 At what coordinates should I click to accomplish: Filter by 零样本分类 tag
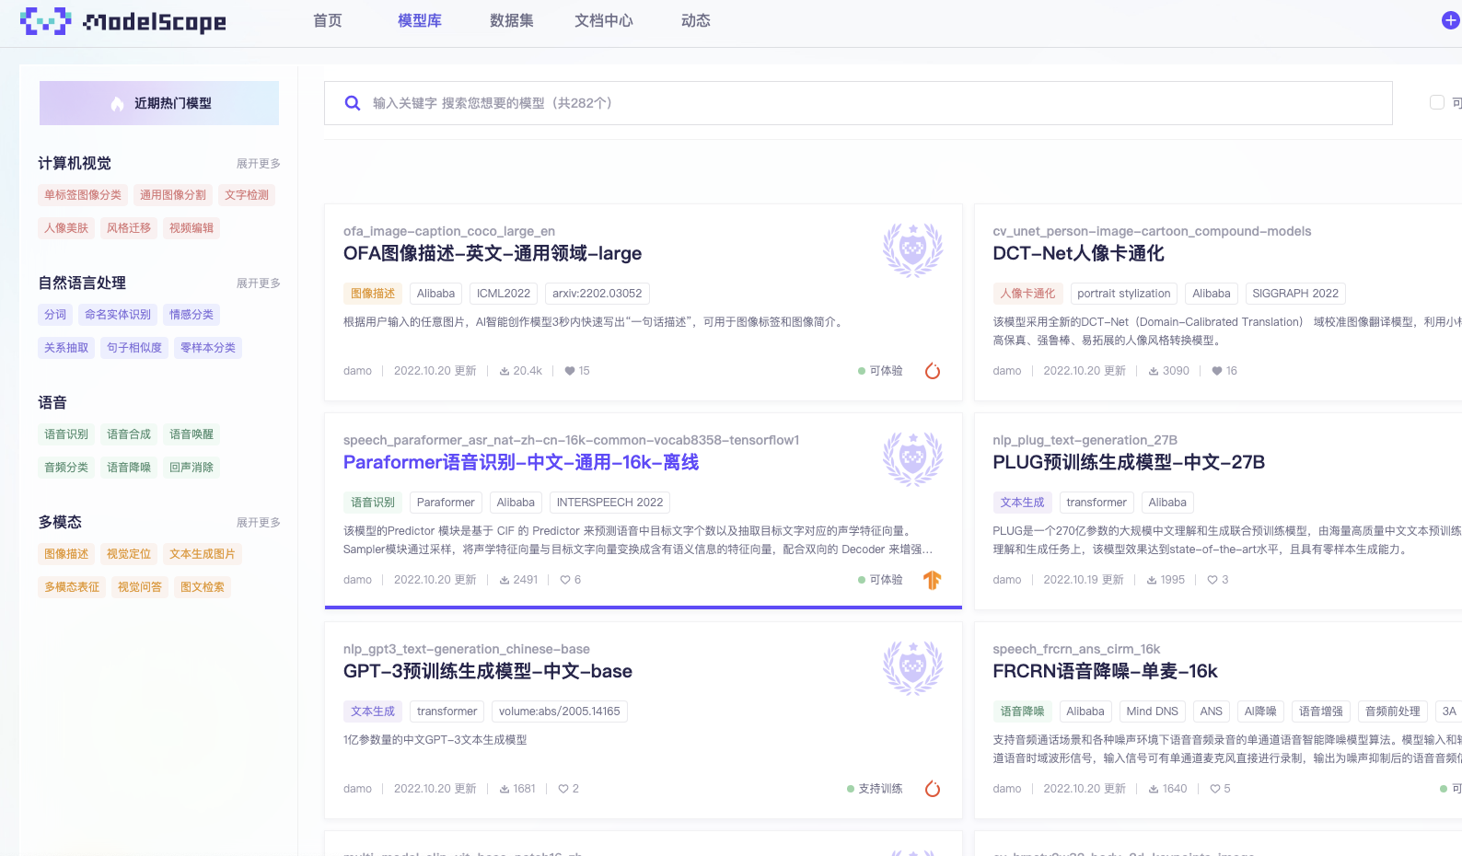(208, 348)
